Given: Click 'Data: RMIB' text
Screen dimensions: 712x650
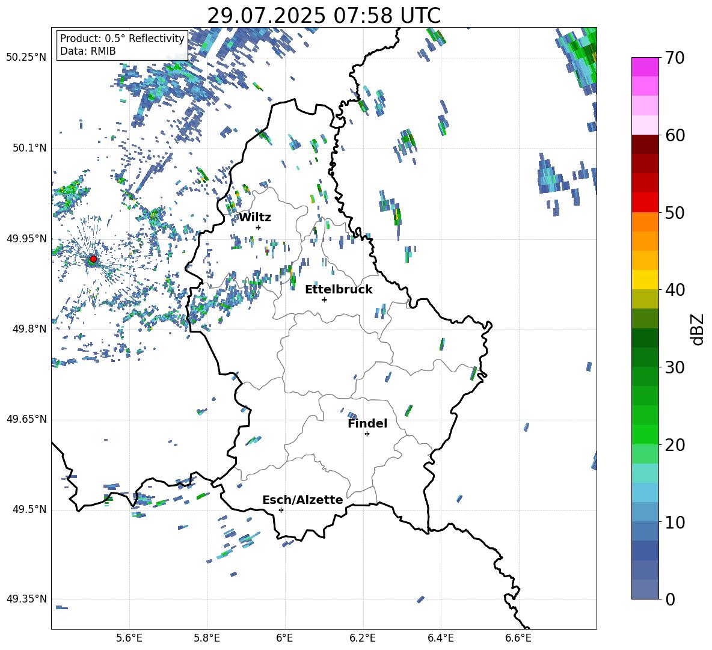Looking at the screenshot, I should point(88,51).
